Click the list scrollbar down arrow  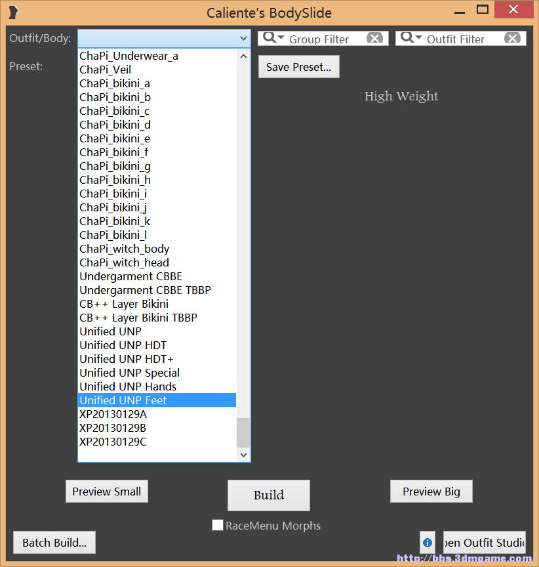[x=243, y=455]
